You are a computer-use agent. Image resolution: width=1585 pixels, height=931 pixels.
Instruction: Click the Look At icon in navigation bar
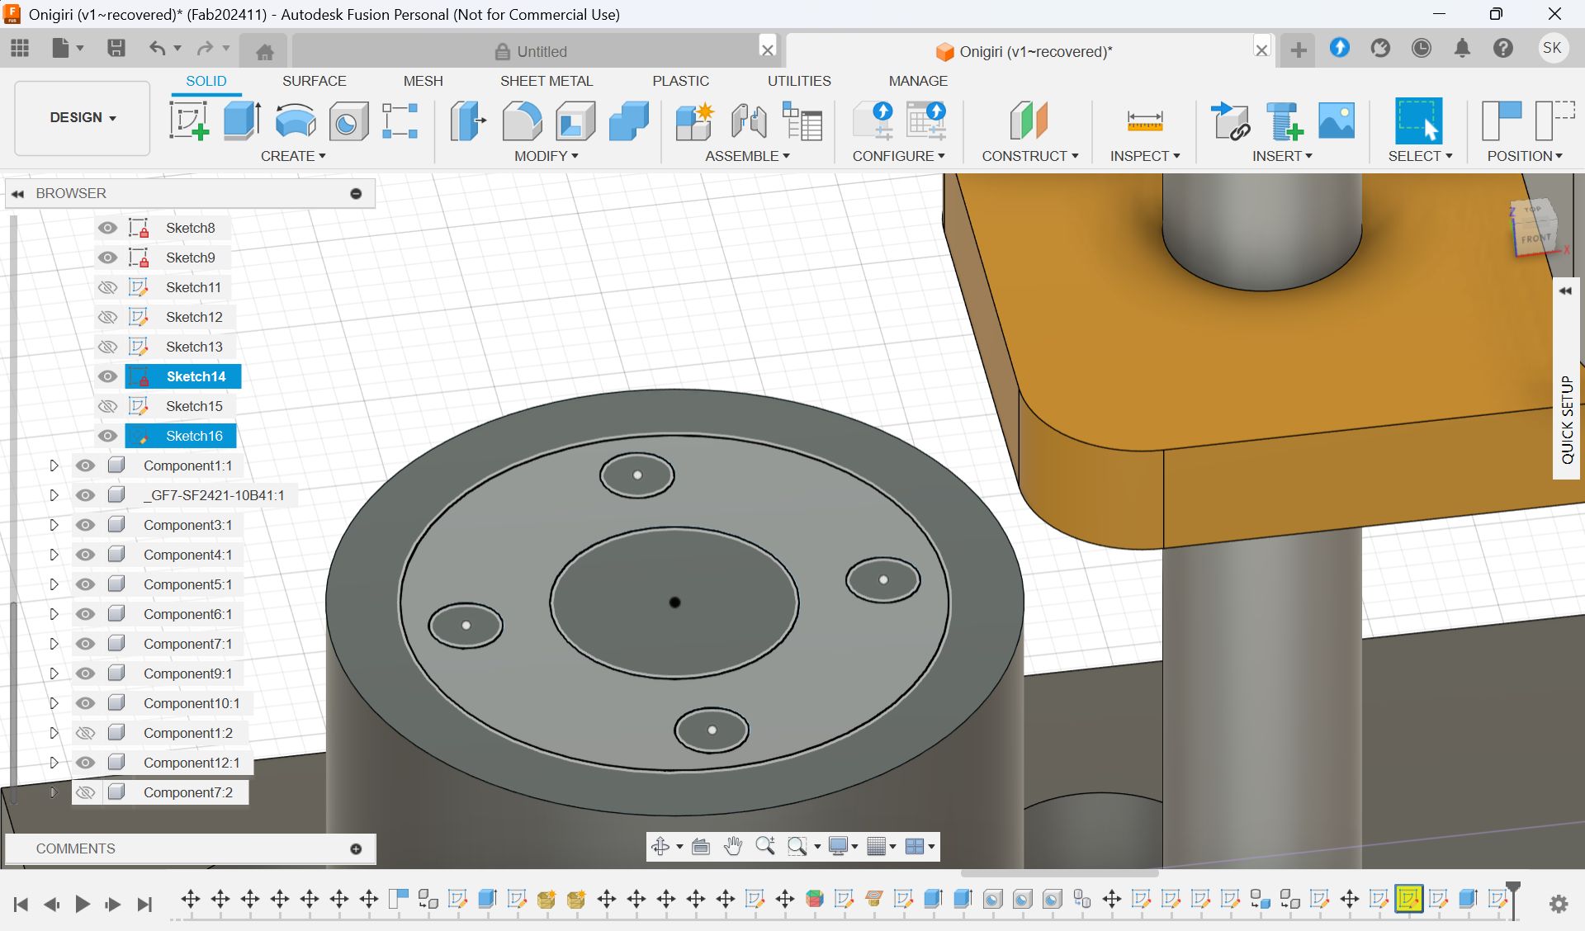pos(701,846)
